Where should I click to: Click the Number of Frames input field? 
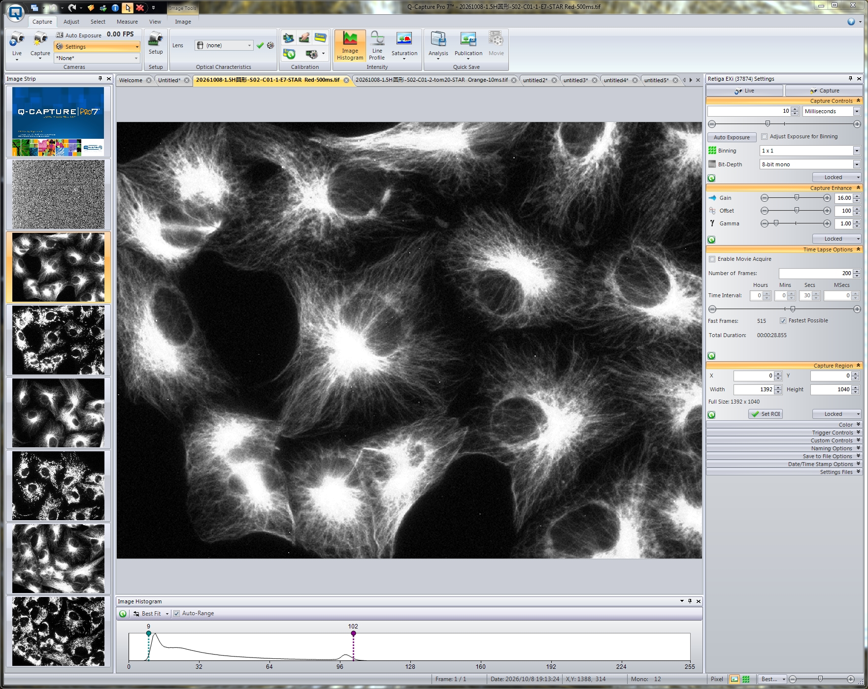[x=815, y=273]
